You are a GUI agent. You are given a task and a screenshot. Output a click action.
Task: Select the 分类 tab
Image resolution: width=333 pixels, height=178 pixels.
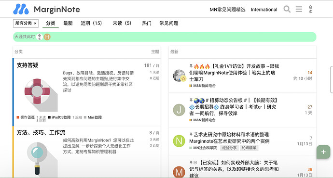point(51,23)
